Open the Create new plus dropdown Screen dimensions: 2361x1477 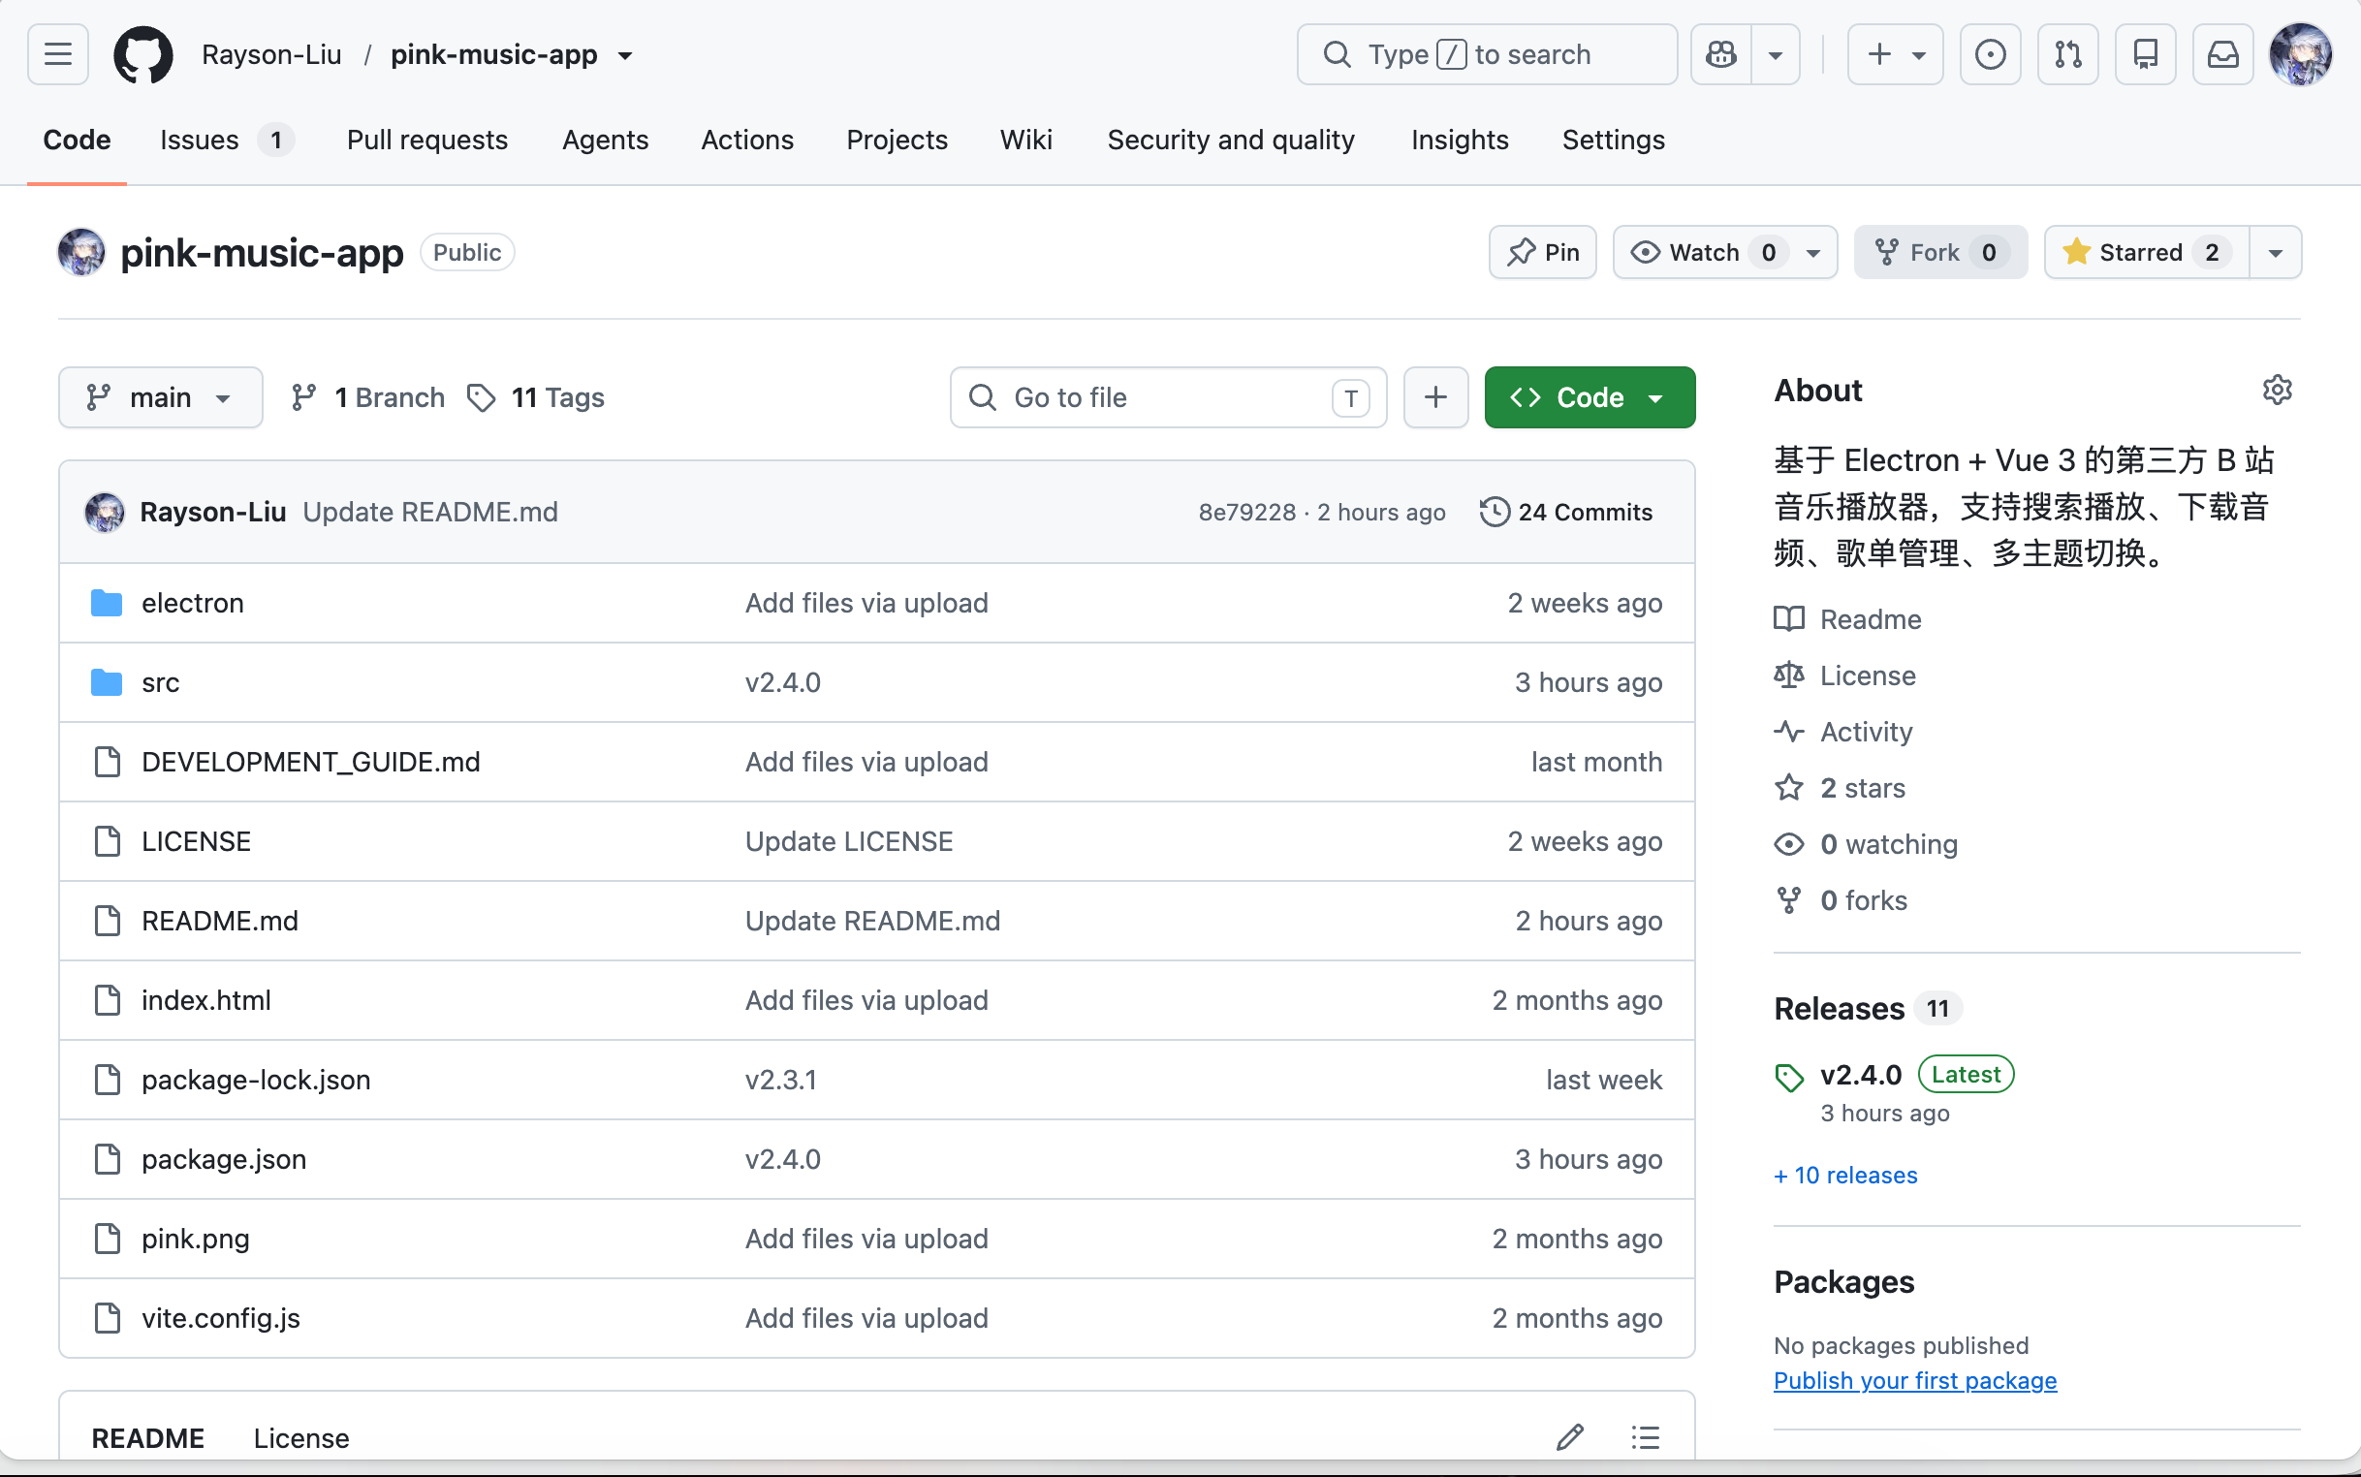pyautogui.click(x=1895, y=54)
